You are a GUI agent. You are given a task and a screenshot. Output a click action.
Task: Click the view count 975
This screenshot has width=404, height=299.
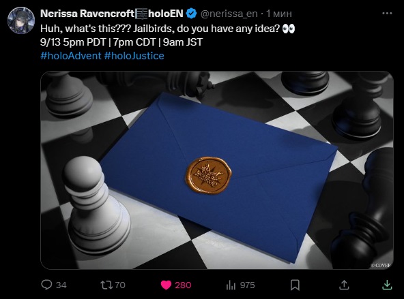(x=247, y=285)
